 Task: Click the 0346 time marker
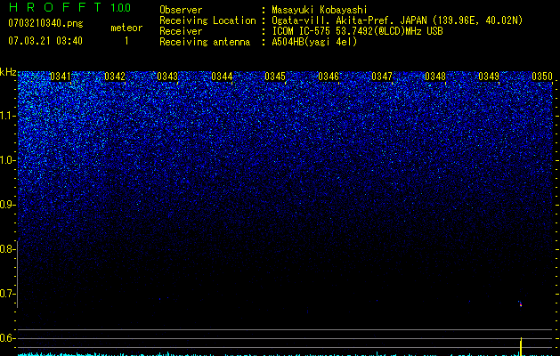[x=329, y=77]
